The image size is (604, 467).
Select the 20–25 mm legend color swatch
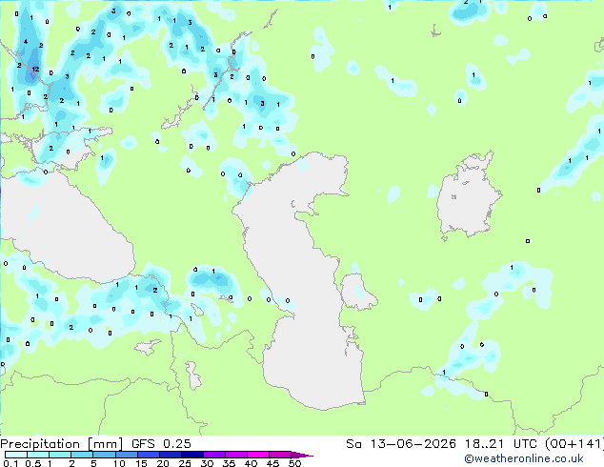coord(170,455)
